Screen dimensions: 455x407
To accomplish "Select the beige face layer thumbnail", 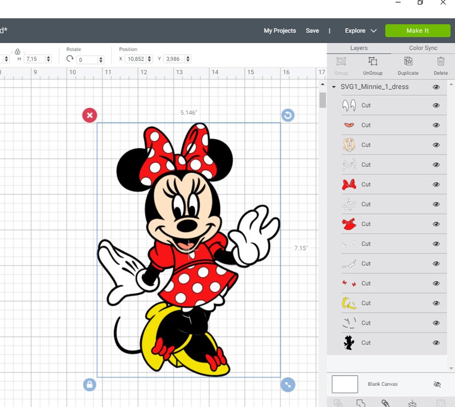I will click(349, 145).
